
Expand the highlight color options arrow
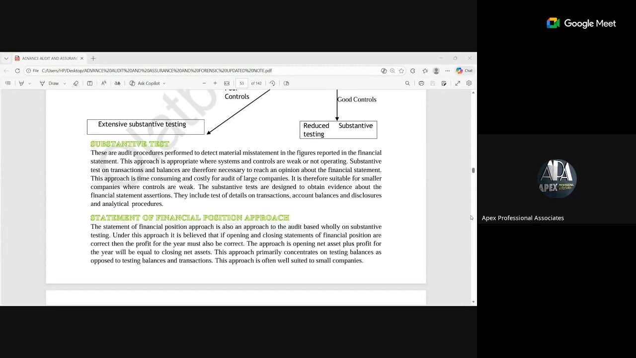click(x=30, y=84)
